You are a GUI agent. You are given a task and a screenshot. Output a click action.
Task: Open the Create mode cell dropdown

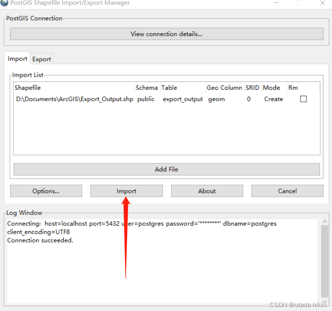point(274,99)
